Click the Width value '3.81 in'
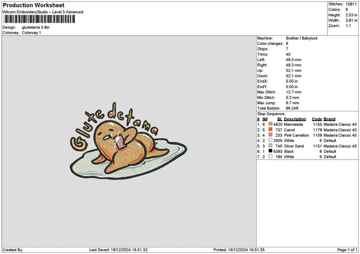Screen dimensions: 360x254 coord(351,20)
